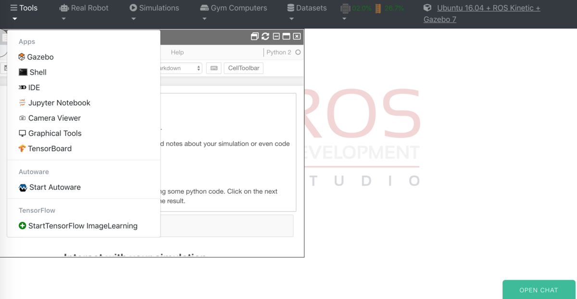Click the Python 2 kernel indicator circle
The height and width of the screenshot is (299, 577).
(x=297, y=52)
